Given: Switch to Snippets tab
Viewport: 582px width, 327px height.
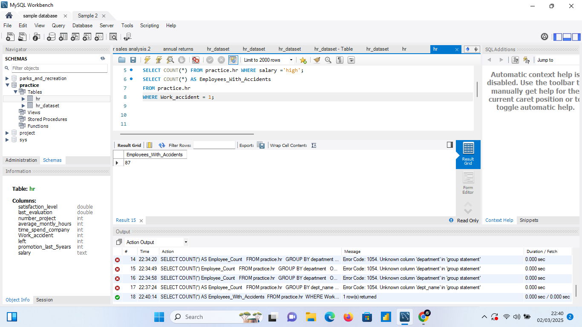Looking at the screenshot, I should (529, 220).
